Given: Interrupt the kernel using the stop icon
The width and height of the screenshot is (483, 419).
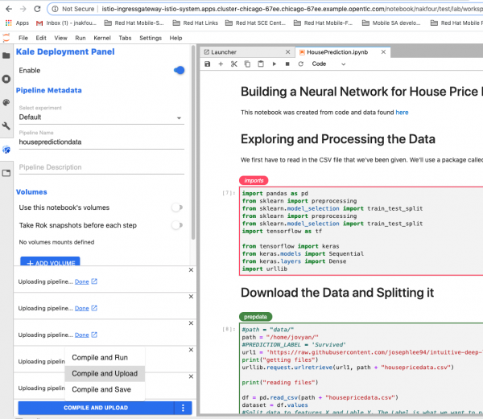Looking at the screenshot, I should click(x=287, y=64).
